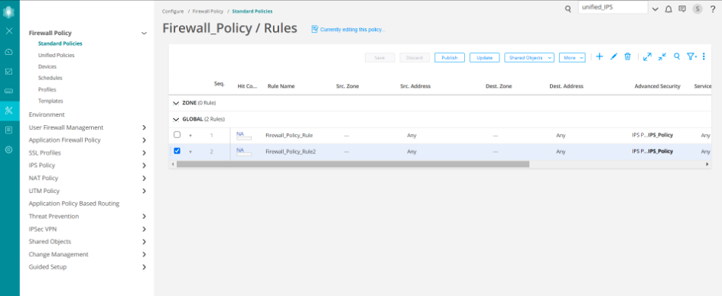722x296 pixels.
Task: Expand User Firewall Management submenu
Action: coord(144,127)
